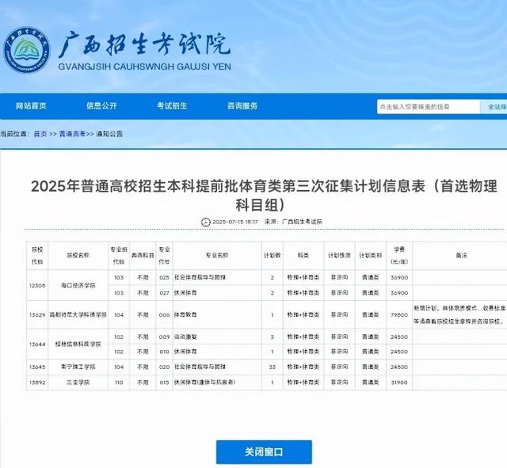Click school code 13892

pos(37,382)
